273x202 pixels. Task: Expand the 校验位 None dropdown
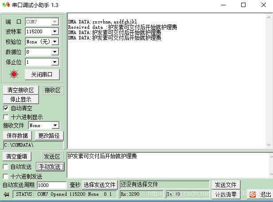55,42
